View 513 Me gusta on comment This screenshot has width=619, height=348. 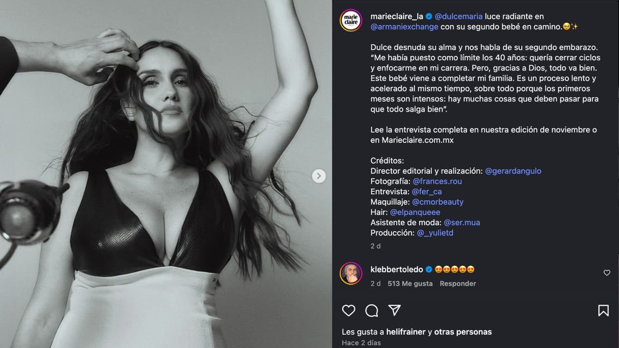(x=410, y=284)
